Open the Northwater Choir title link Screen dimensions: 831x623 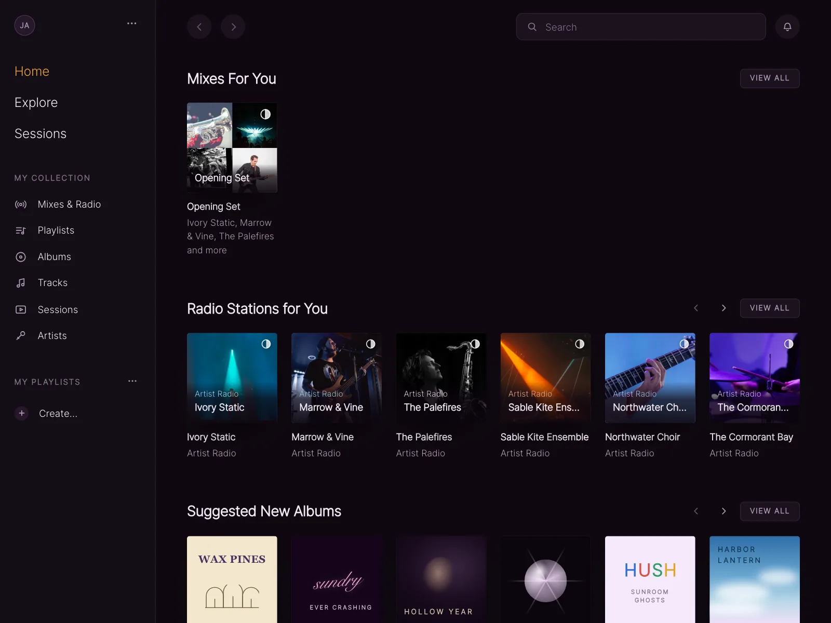[642, 437]
